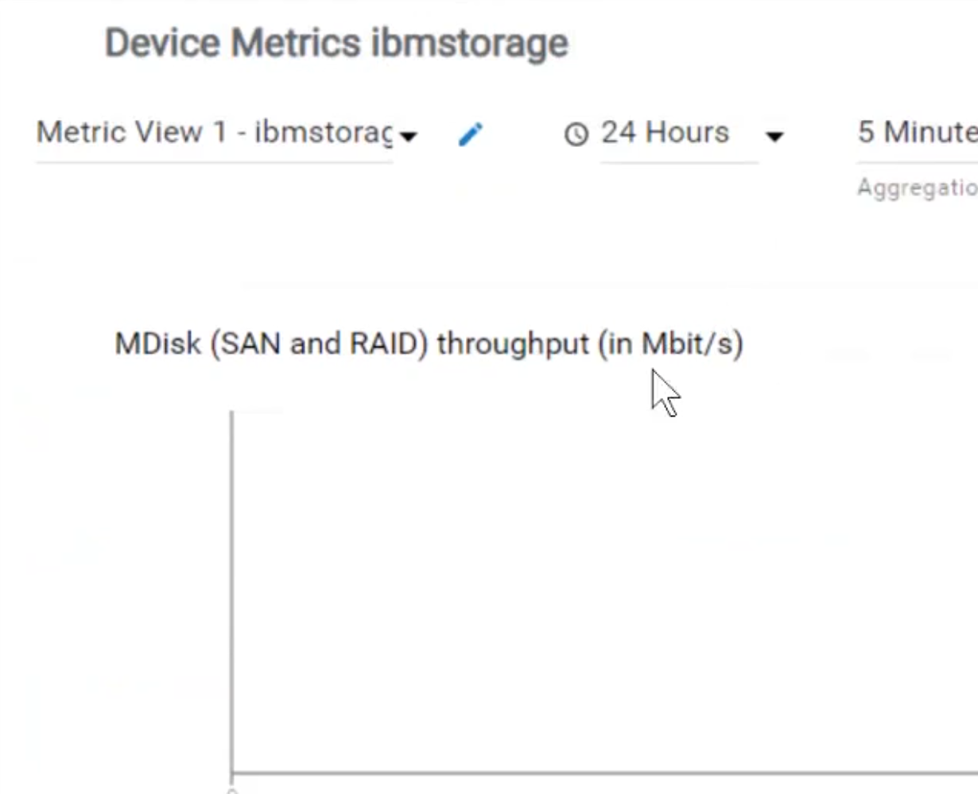This screenshot has height=794, width=978.
Task: Expand the 24 Hours time range arrow
Action: click(774, 137)
